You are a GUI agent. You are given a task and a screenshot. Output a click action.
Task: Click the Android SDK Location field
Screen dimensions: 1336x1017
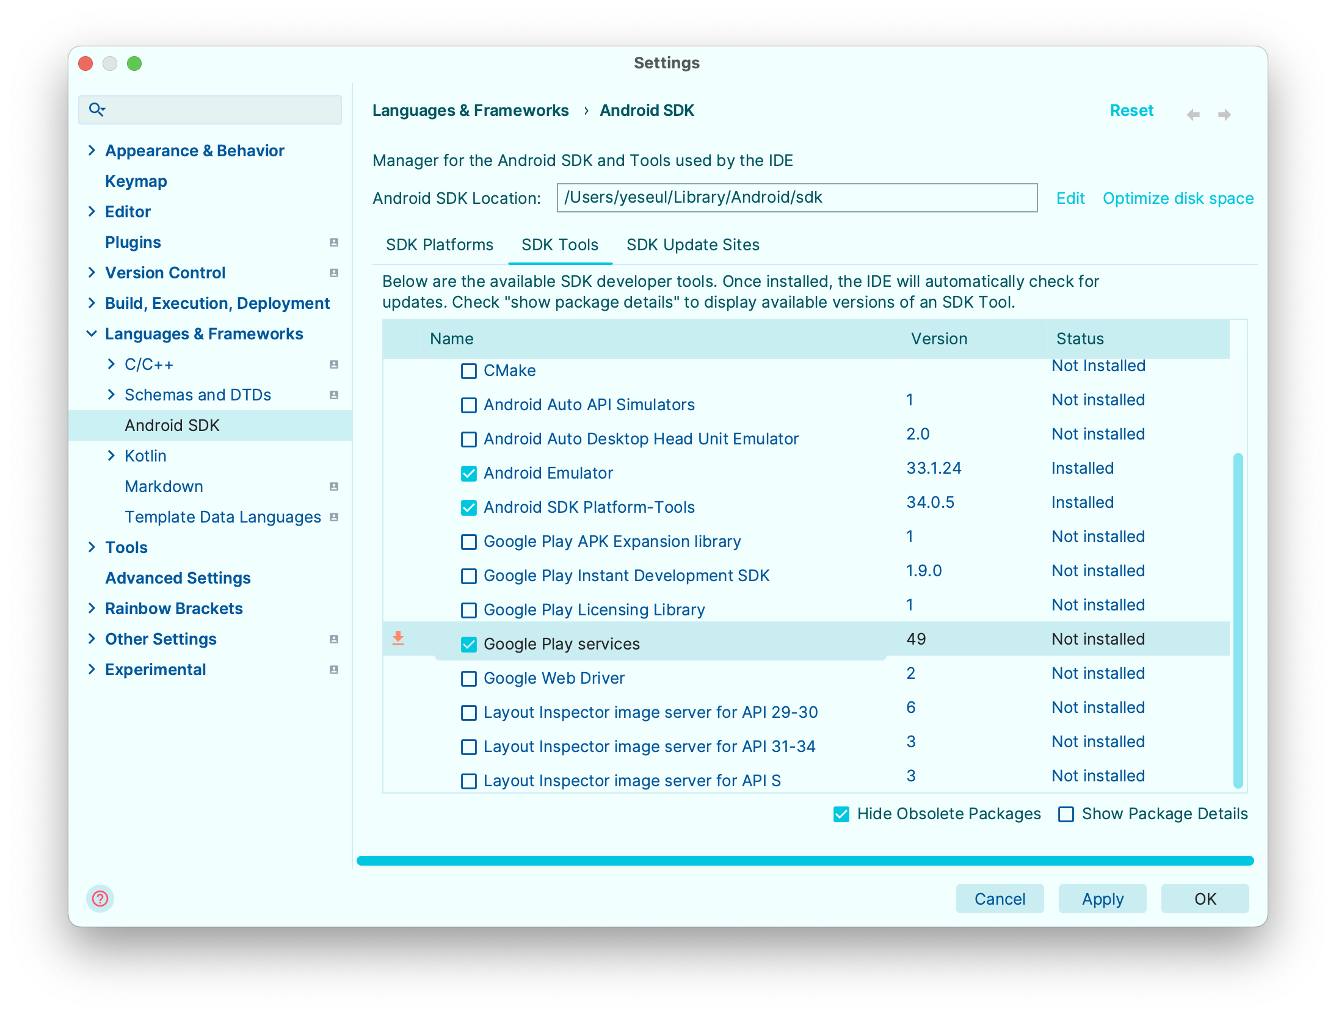[796, 198]
